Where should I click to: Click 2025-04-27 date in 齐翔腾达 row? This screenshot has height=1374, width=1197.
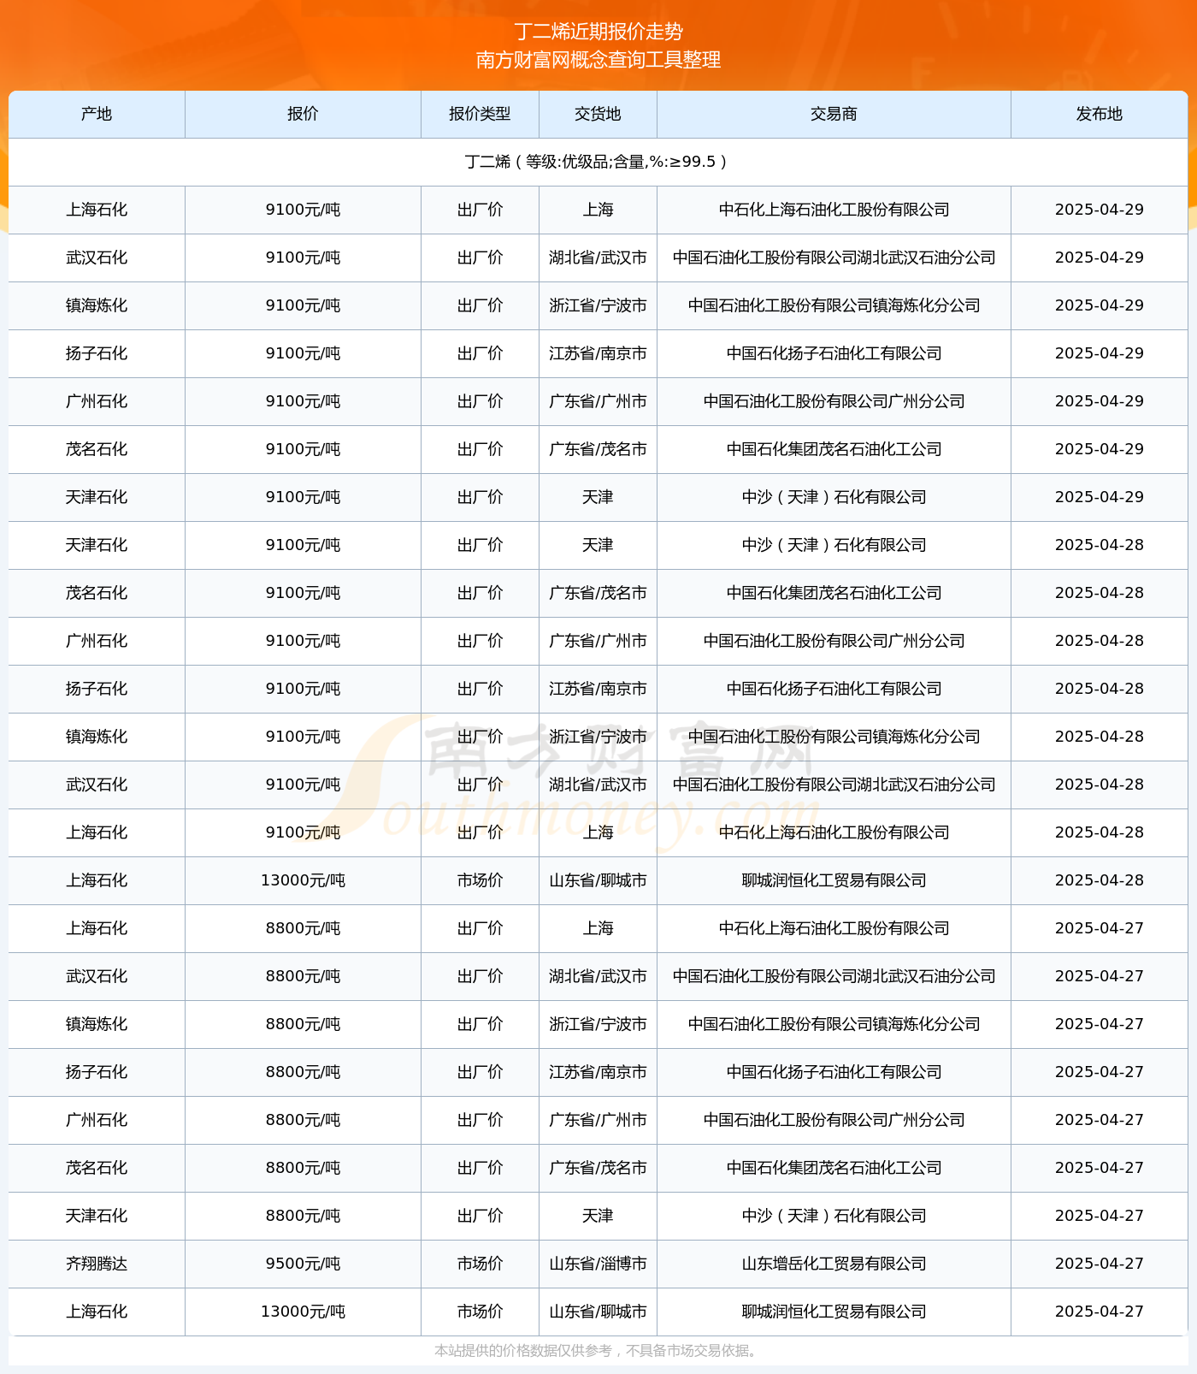[1099, 1264]
